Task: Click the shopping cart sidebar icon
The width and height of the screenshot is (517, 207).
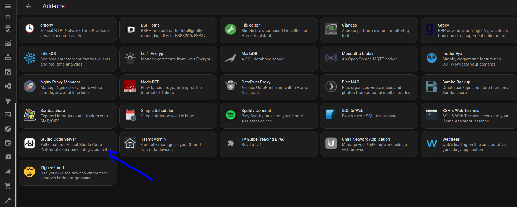Action: [x=8, y=186]
